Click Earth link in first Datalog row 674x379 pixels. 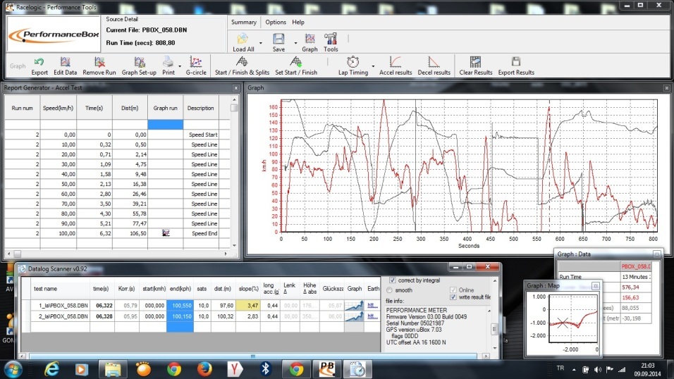pos(373,305)
